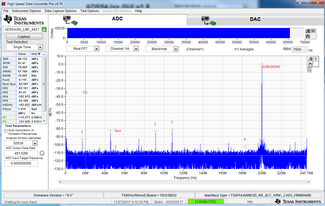
Task: Click the CONNECTED status indicator
Action: (x=206, y=202)
